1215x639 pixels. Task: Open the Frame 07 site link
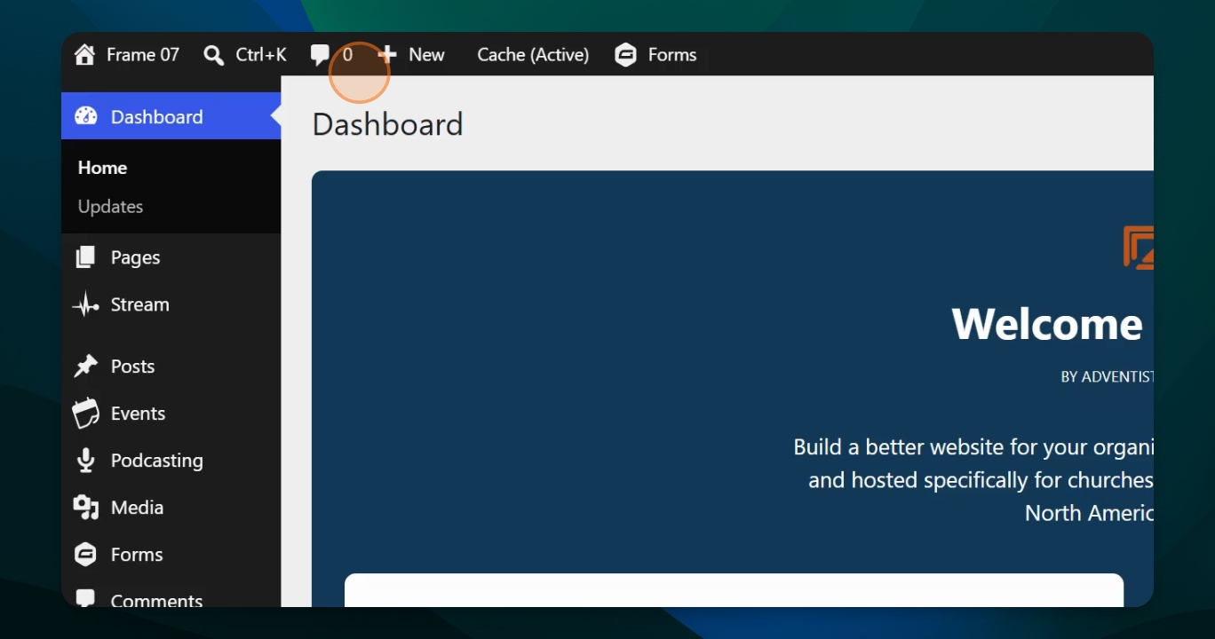(x=143, y=55)
